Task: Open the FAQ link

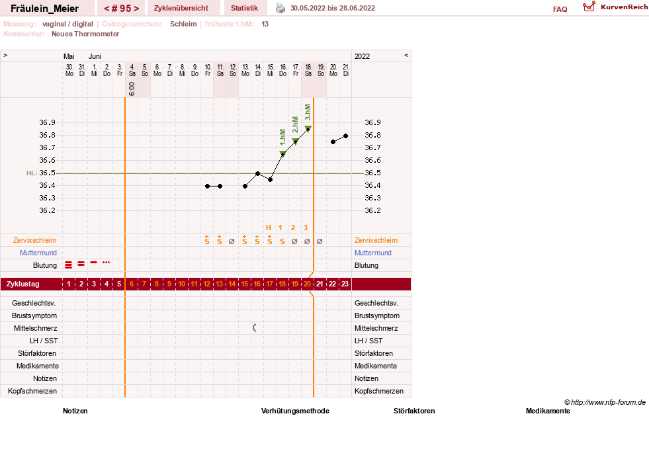Action: 560,9
